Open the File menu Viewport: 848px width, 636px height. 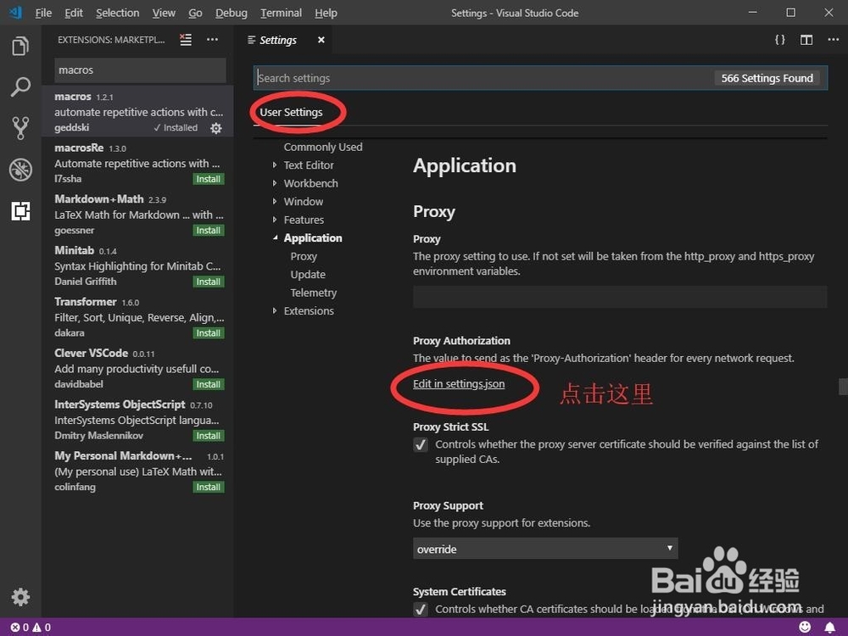pos(43,13)
